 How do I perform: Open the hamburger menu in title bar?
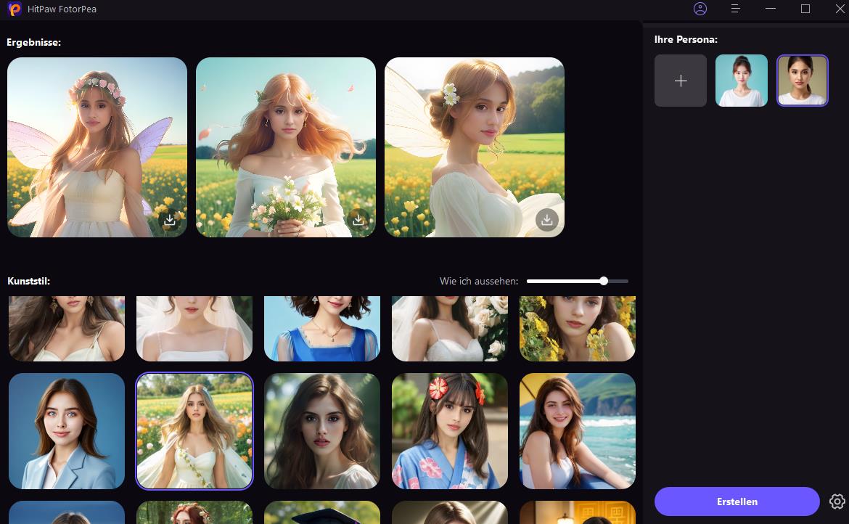(735, 9)
